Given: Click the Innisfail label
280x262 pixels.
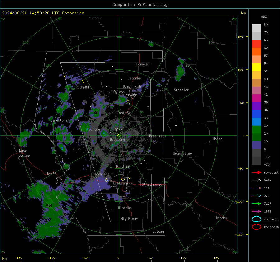Looking at the screenshot, I should [x=125, y=113].
